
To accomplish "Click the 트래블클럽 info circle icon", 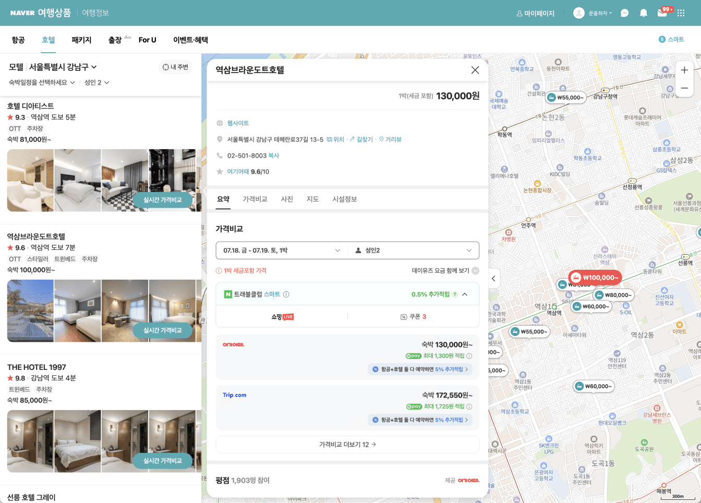I will pos(286,294).
